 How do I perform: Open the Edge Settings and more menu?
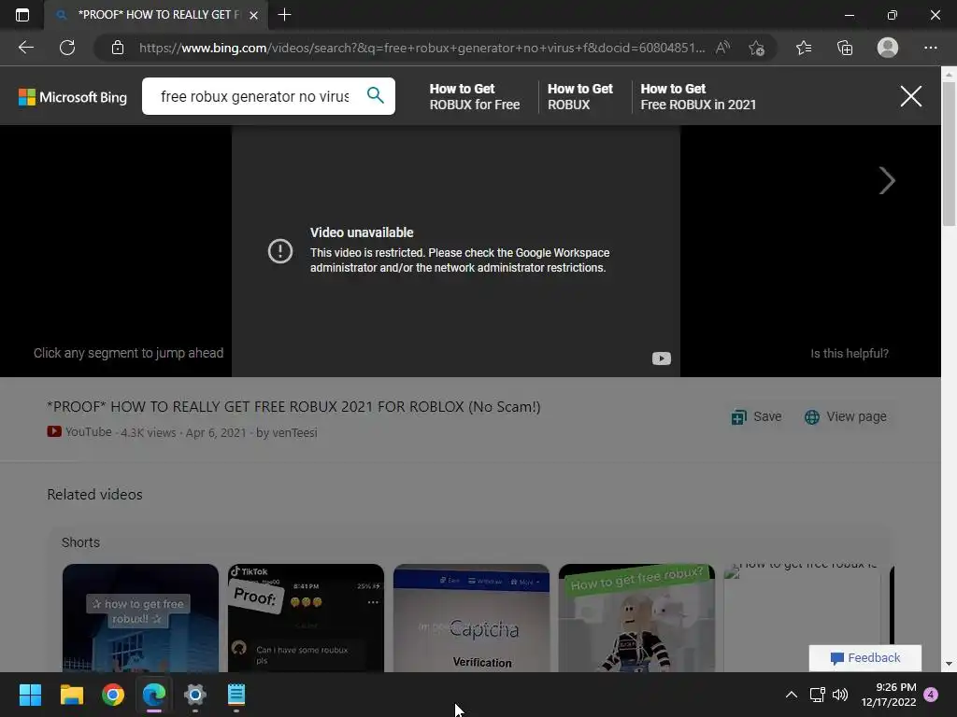point(930,48)
